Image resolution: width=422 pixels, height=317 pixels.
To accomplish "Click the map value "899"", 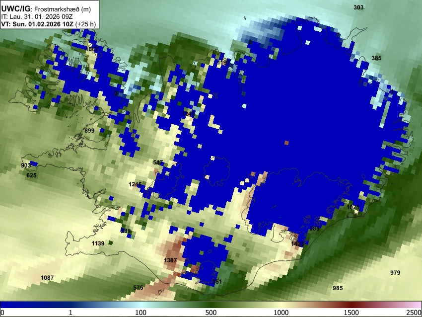I will coord(89,131).
